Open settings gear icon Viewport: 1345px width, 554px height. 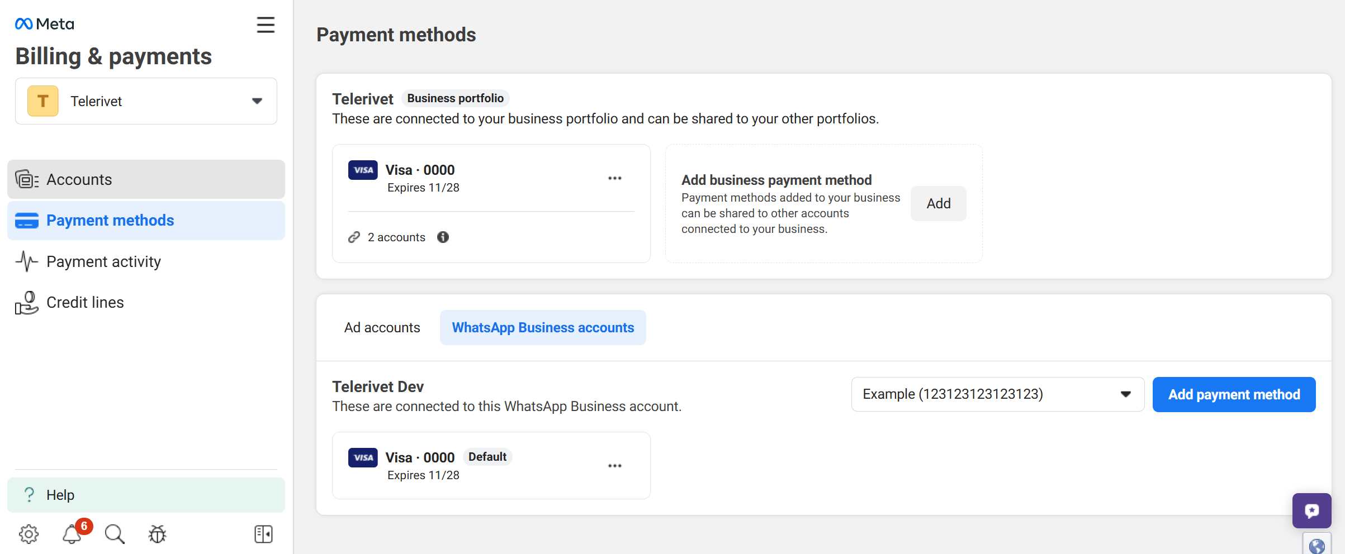point(29,534)
